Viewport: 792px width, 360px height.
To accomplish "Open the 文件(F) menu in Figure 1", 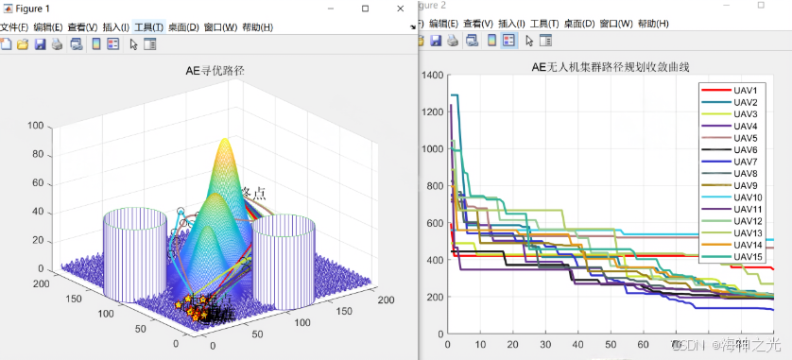I will [x=14, y=27].
